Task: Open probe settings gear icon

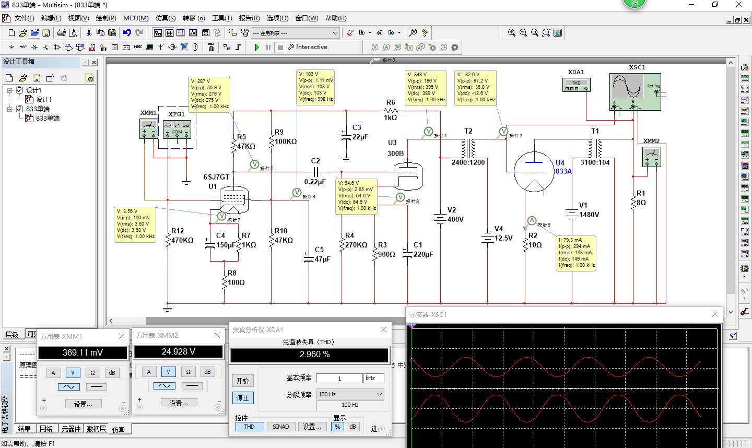Action: [455, 47]
